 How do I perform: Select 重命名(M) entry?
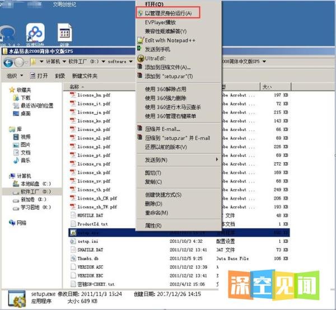tap(156, 213)
